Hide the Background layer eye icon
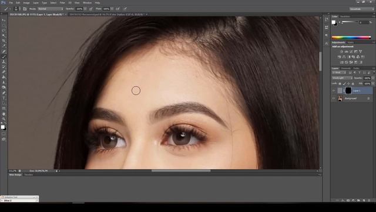Screen dimensions: 376x212 (x=333, y=98)
